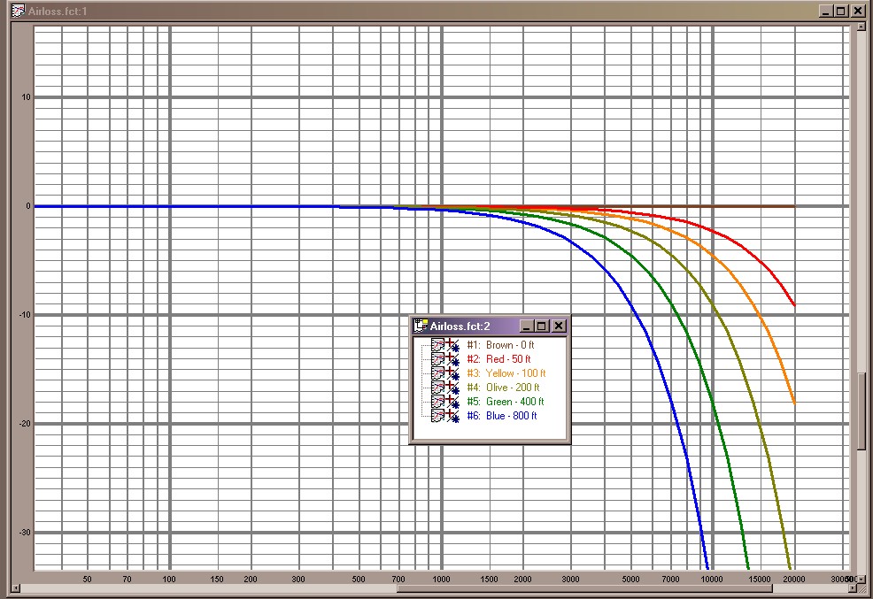This screenshot has height=599, width=873.
Task: Maximize the Airloss.fct:2 legend window
Action: tap(542, 326)
